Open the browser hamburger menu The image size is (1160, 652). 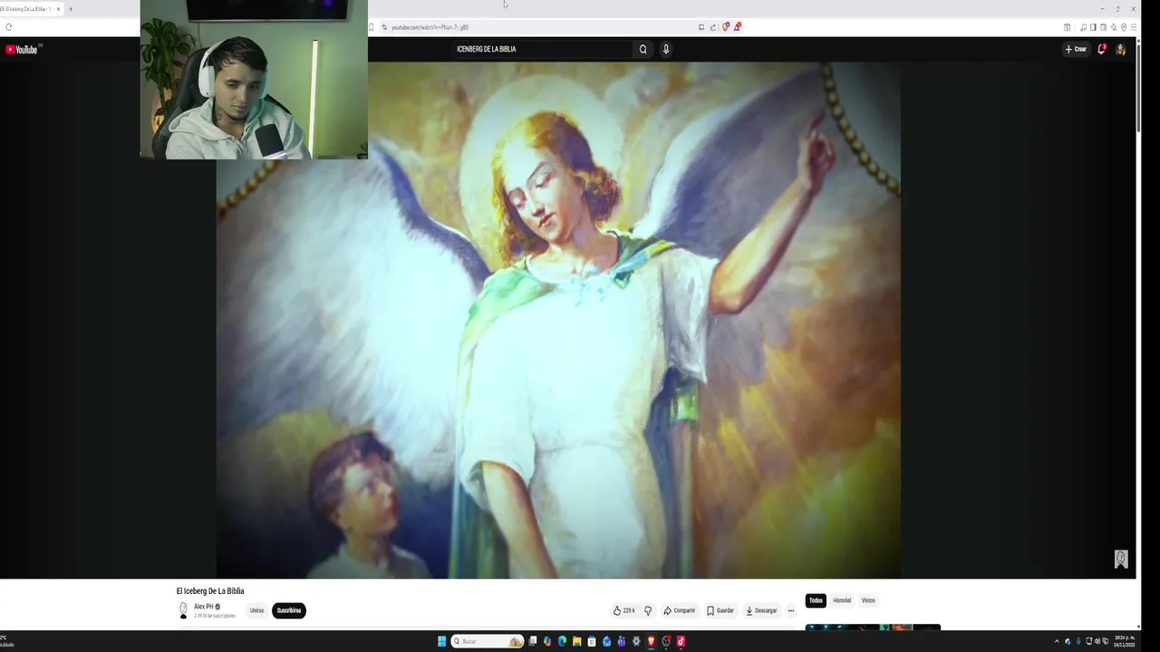tap(1134, 27)
